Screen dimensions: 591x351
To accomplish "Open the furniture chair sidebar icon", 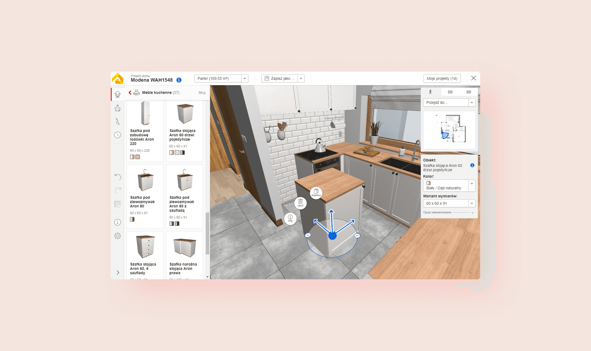I will [x=117, y=94].
